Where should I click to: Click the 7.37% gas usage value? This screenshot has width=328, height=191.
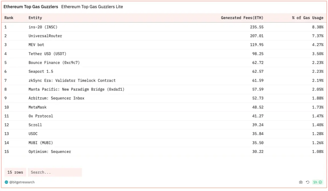[x=318, y=36]
